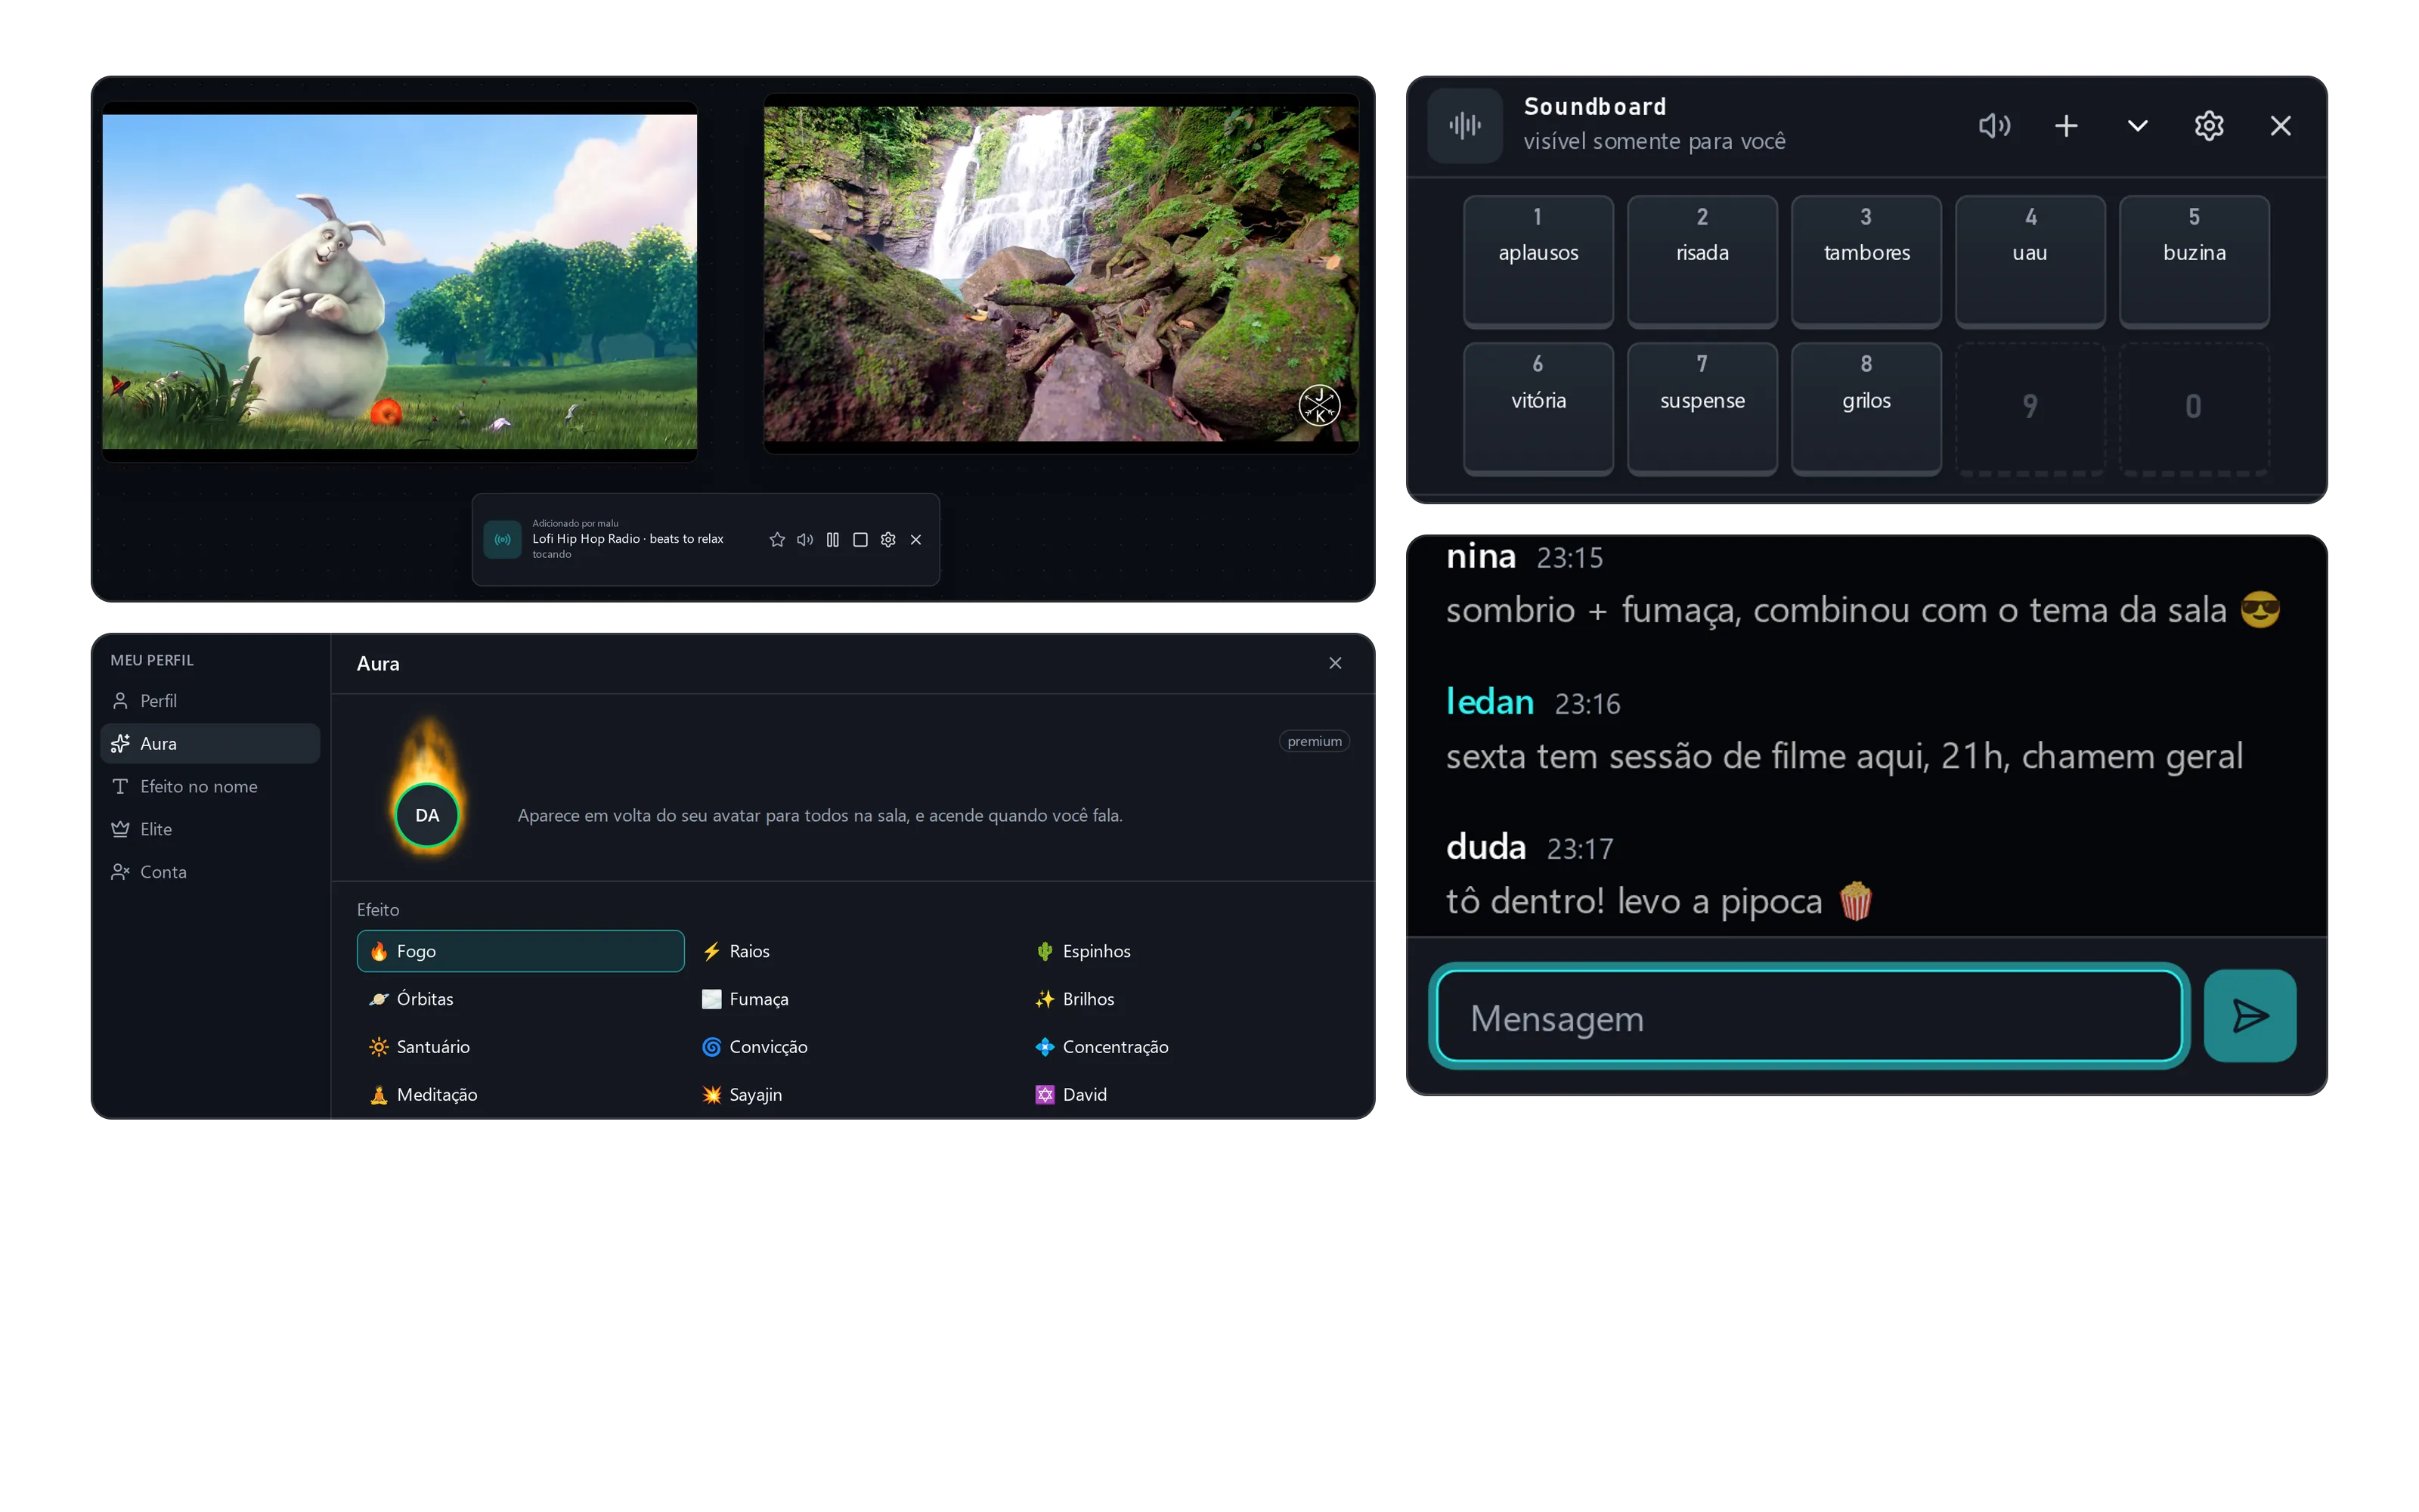Close the Soundboard panel
2419x1512 pixels.
[2280, 126]
